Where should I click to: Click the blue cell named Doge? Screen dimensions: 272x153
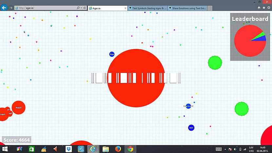(x=112, y=54)
